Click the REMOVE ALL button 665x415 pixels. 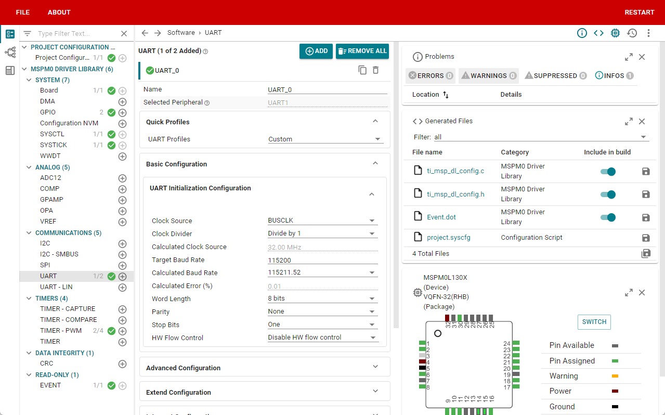coord(362,51)
